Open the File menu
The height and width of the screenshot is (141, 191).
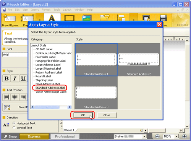(x=10, y=10)
